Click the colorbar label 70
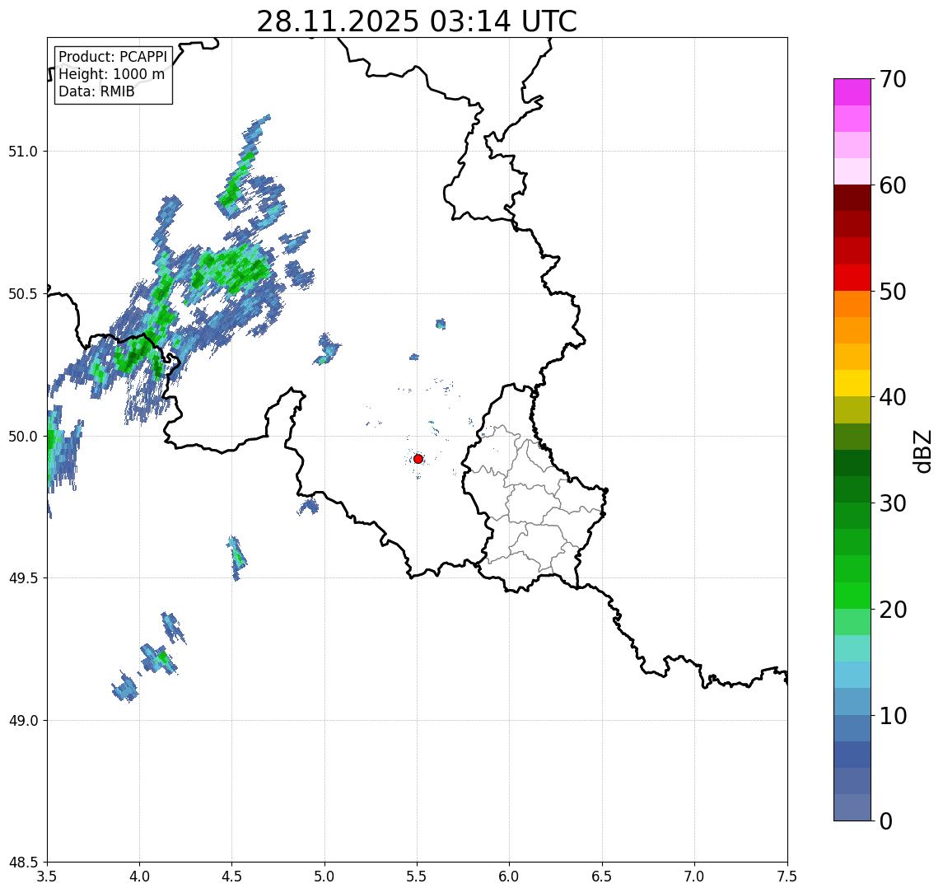 893,79
